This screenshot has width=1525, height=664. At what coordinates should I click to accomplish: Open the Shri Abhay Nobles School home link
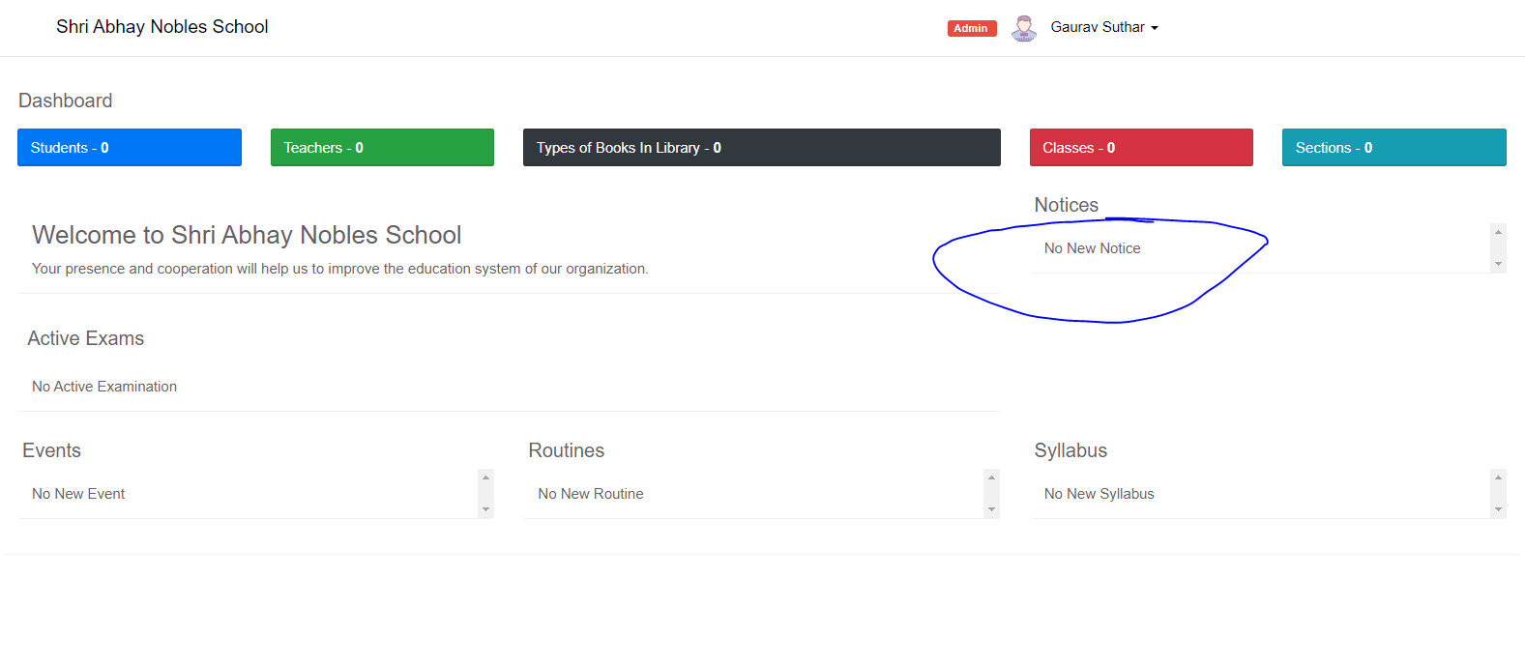click(x=162, y=27)
